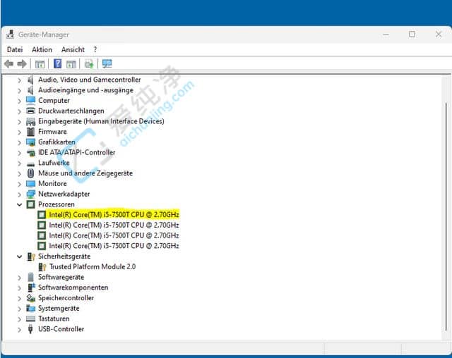Click the blue Help question mark icon
This screenshot has width=452, height=358.
57,63
